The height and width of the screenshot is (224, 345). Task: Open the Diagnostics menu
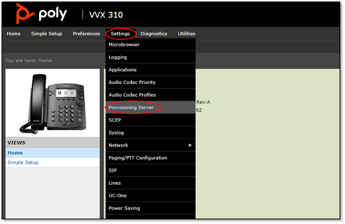pyautogui.click(x=154, y=34)
